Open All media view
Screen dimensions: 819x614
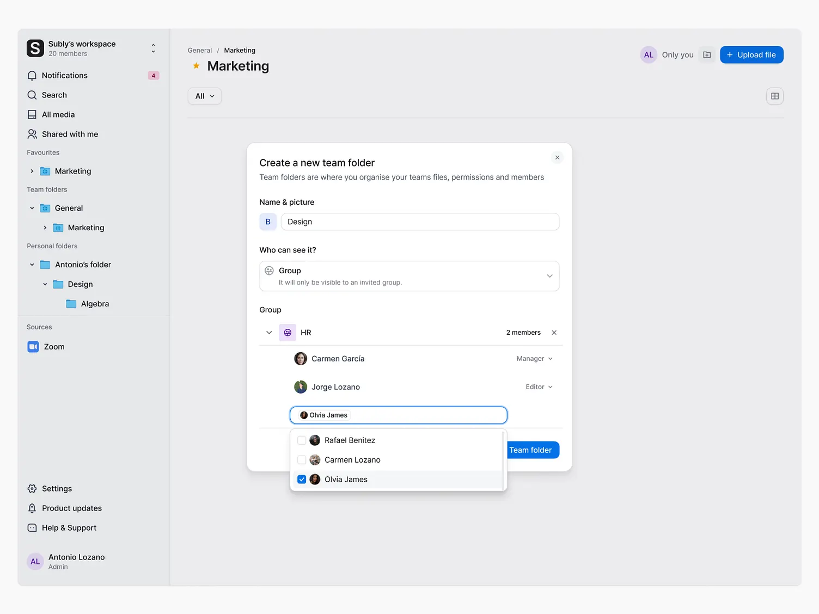(x=58, y=114)
